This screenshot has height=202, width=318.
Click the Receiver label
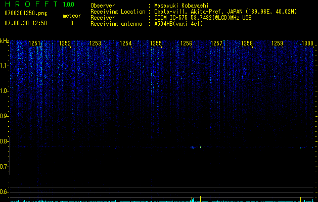(x=103, y=18)
